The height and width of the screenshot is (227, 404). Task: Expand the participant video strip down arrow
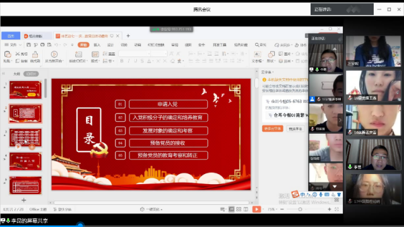click(x=335, y=187)
